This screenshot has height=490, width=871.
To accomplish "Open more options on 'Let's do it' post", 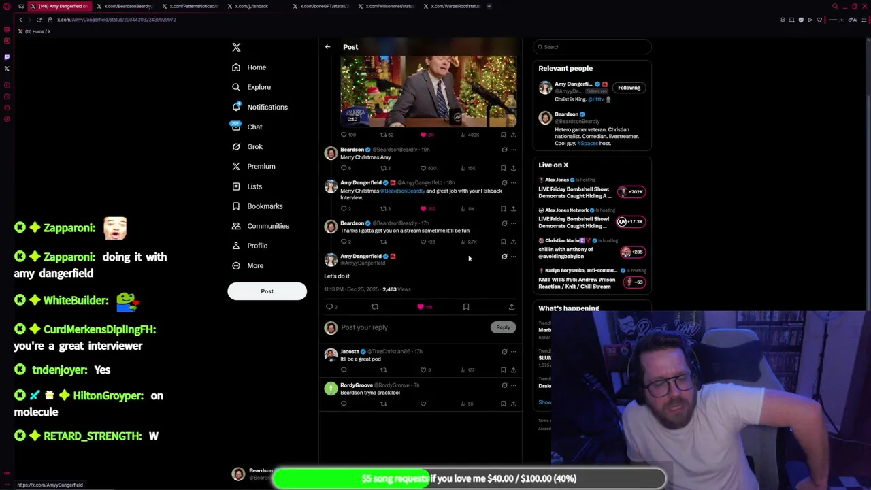I will 513,257.
